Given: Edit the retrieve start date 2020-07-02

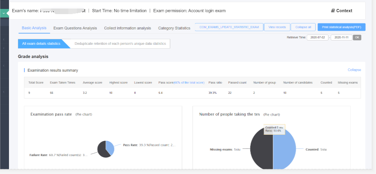Looking at the screenshot, I should tap(317, 38).
